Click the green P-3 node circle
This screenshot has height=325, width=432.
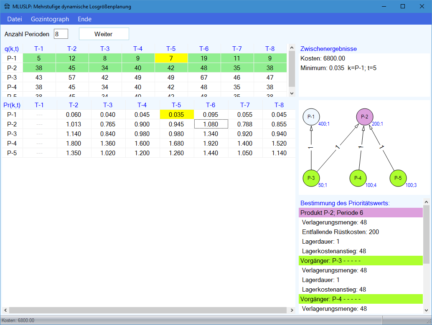[311, 178]
